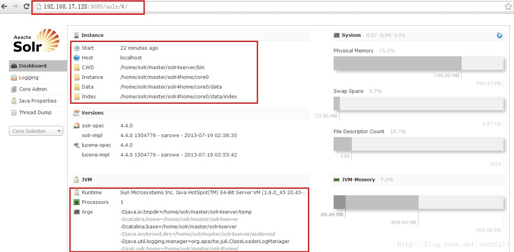Click the JVM-Memory chip icon
514x252 pixels.
tap(337, 180)
